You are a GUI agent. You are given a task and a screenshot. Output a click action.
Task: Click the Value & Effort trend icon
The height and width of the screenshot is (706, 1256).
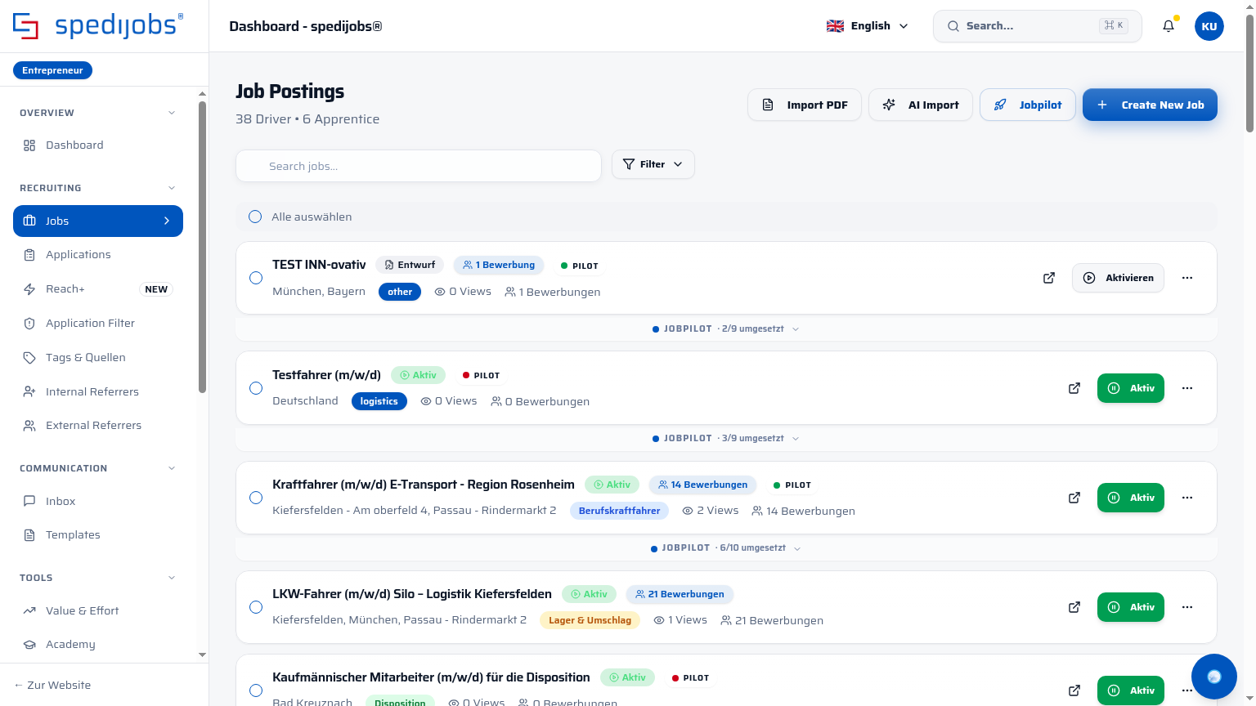[x=29, y=610]
